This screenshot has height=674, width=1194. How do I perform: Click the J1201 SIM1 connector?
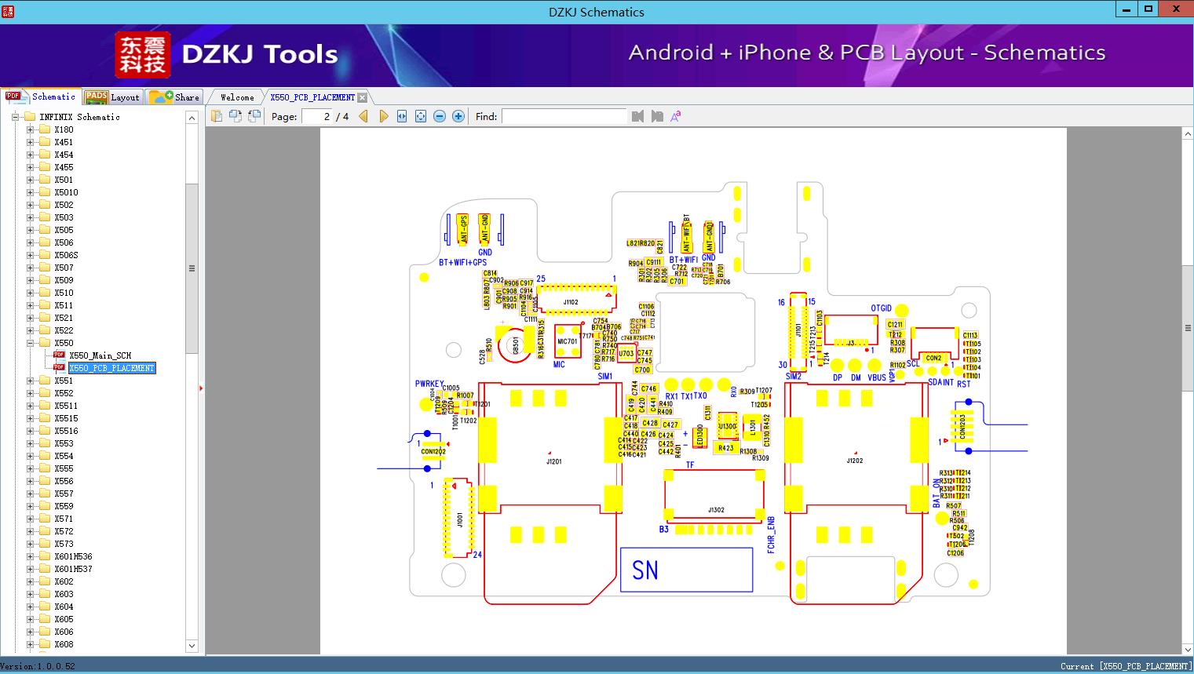550,494
